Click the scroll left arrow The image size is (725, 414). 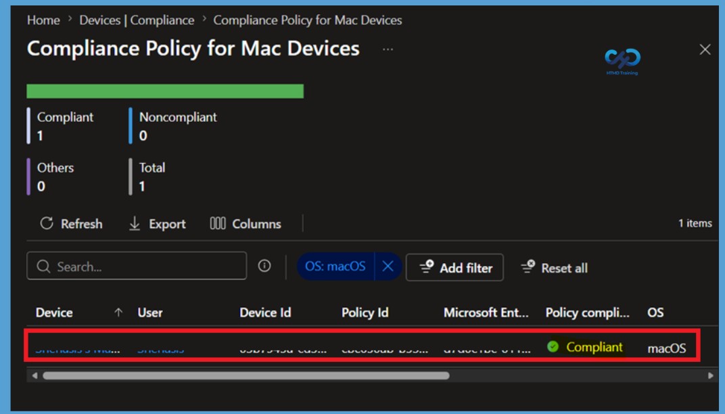(x=34, y=375)
